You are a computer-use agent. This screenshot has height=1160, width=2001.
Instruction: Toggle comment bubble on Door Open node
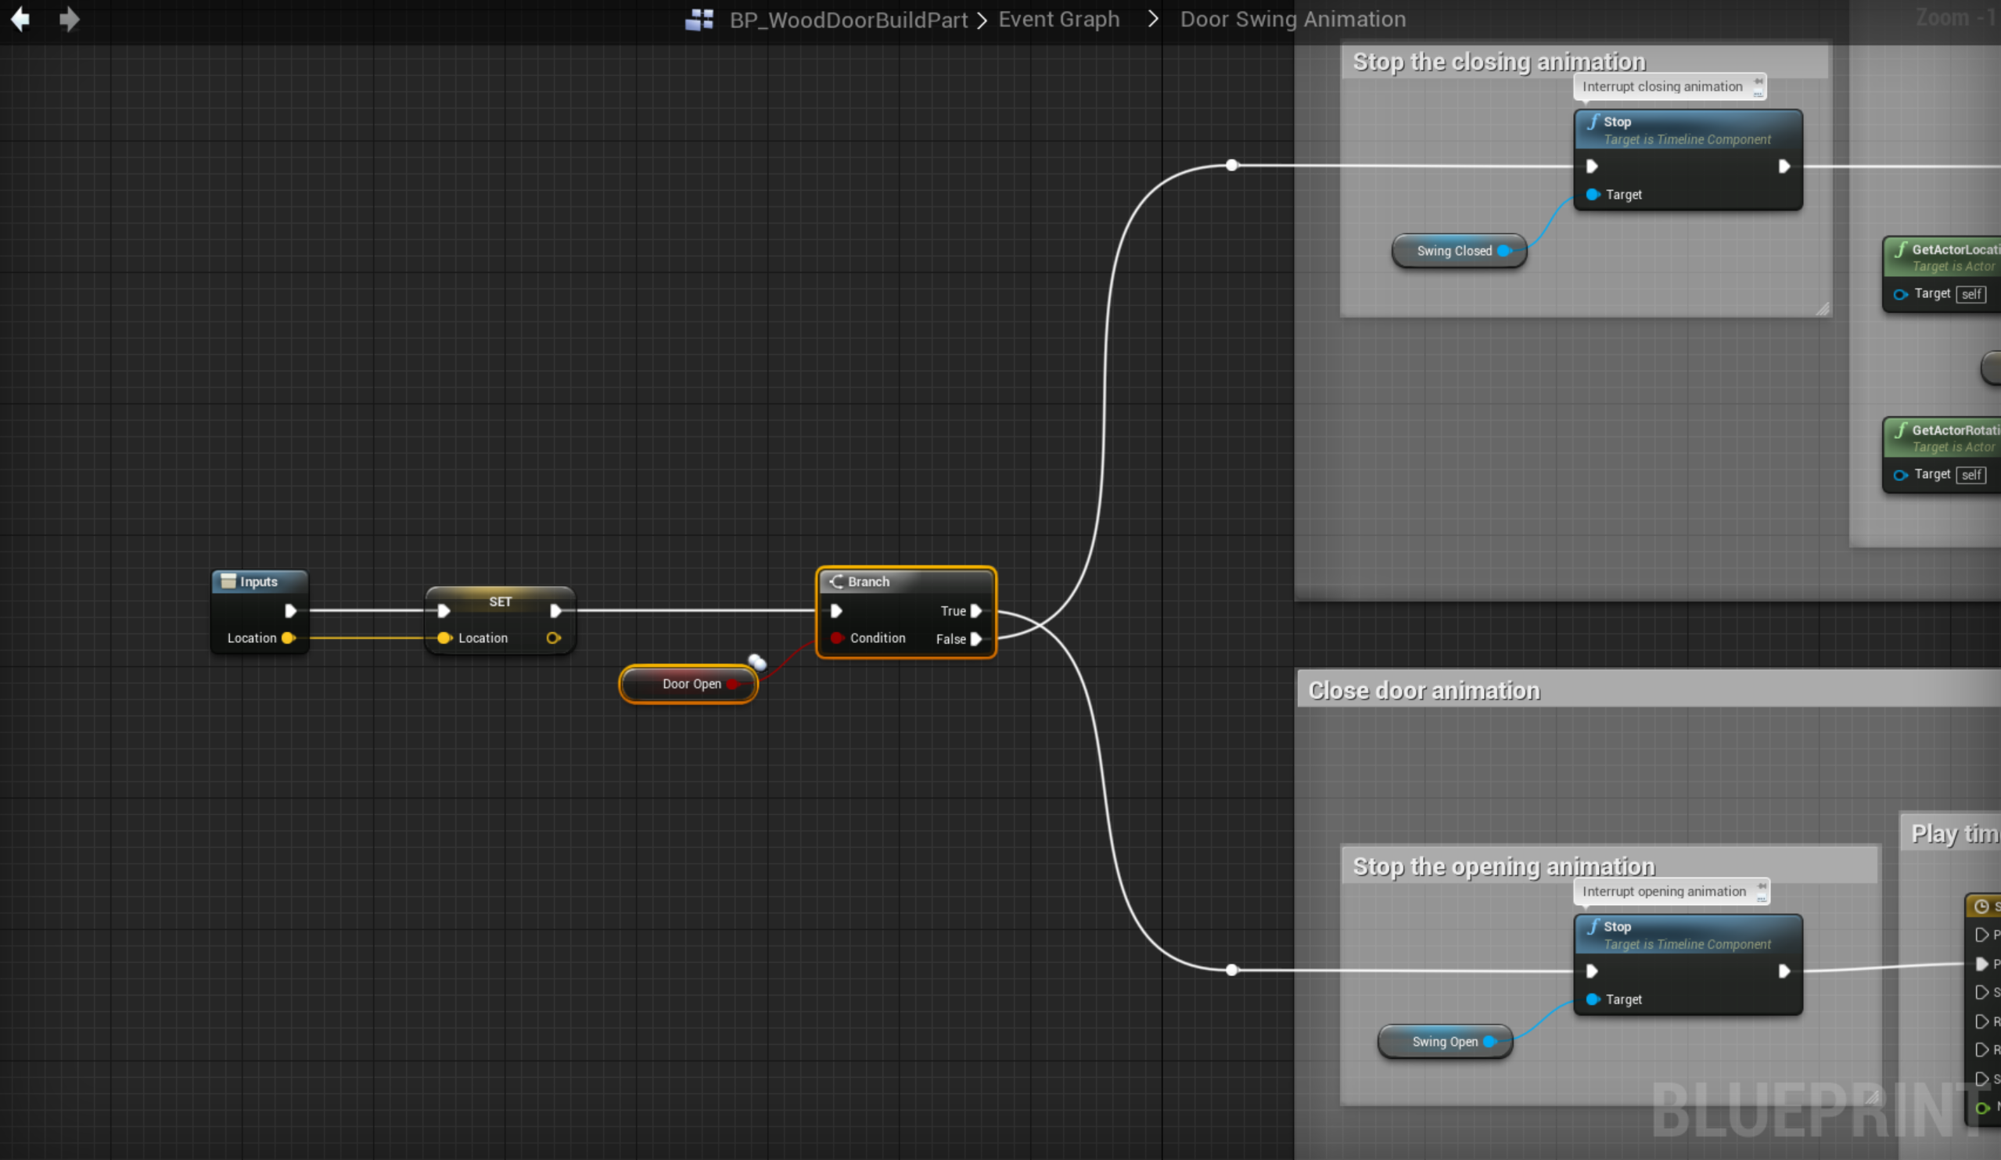(x=757, y=663)
